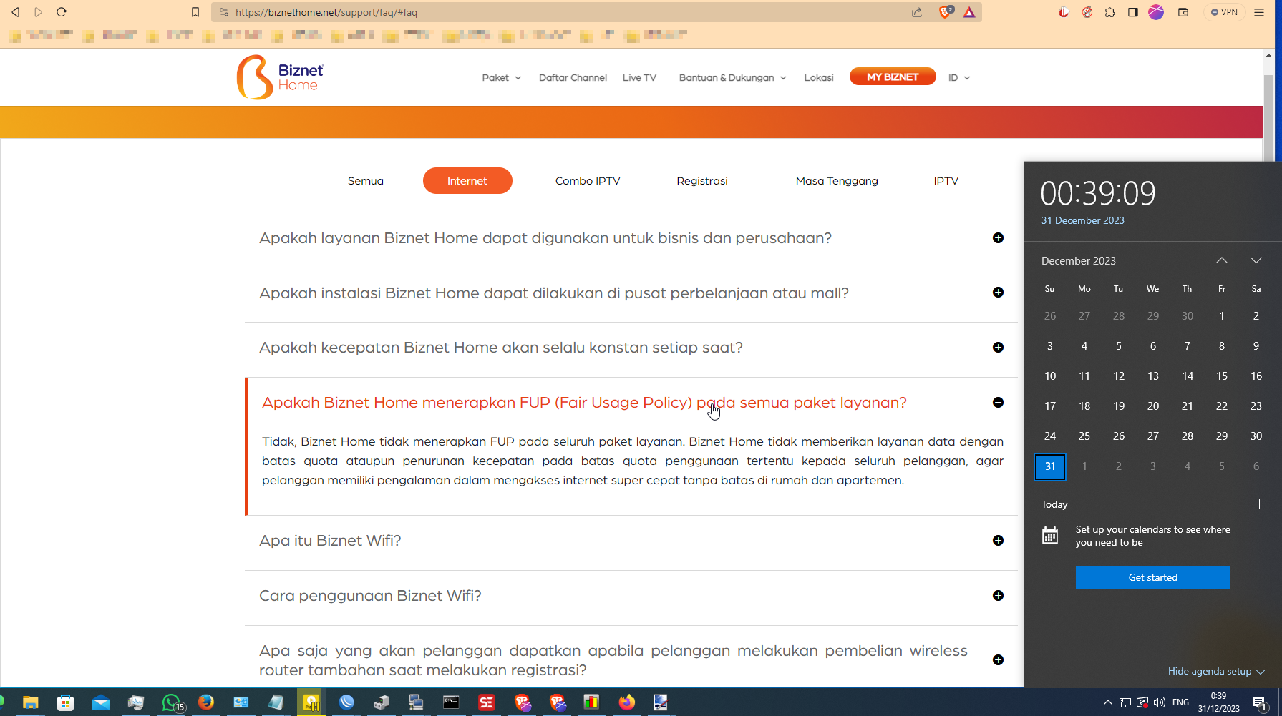Open the ID language dropdown
The width and height of the screenshot is (1282, 716).
[x=958, y=77]
